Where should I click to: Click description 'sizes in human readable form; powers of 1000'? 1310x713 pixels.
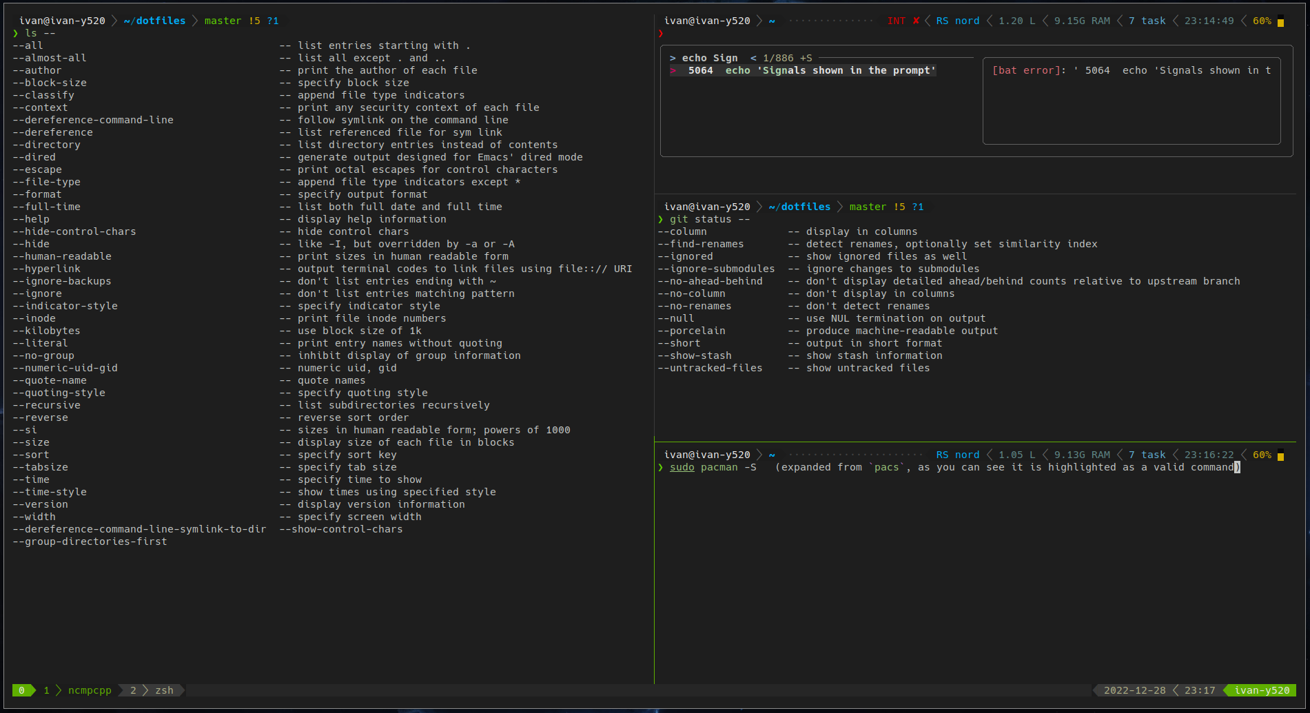pyautogui.click(x=434, y=430)
